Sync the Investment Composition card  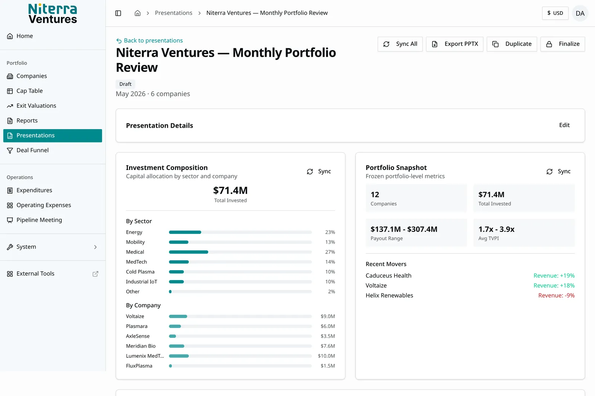[319, 171]
